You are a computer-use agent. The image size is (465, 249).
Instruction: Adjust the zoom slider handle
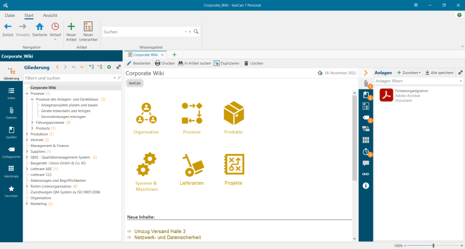[x=433, y=246]
